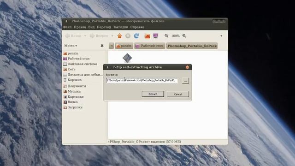Click the Extract to path field
The height and width of the screenshot is (166, 295).
pos(142,81)
